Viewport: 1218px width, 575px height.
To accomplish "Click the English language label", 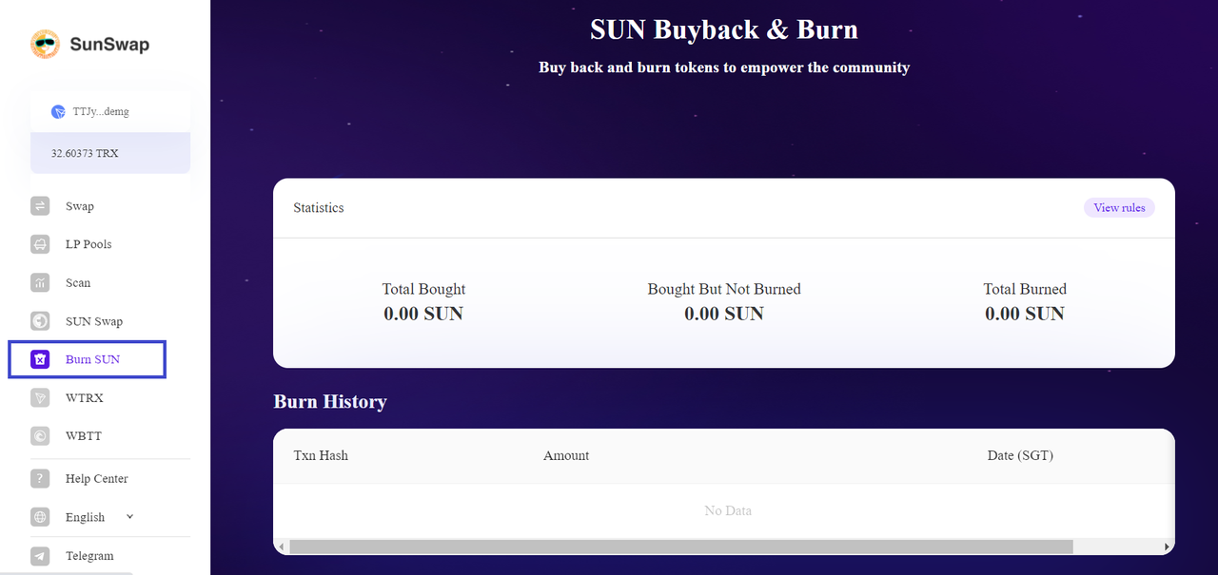I will coord(85,517).
